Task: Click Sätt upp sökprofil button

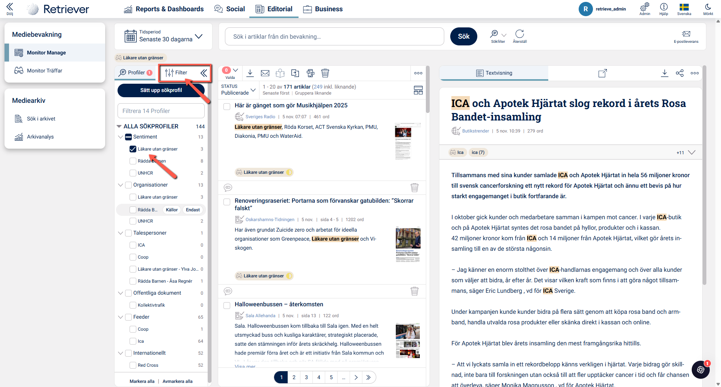Action: click(161, 90)
